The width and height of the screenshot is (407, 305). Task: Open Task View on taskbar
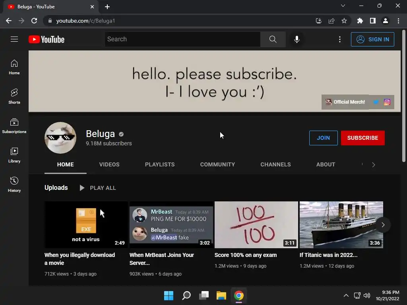[x=204, y=295]
